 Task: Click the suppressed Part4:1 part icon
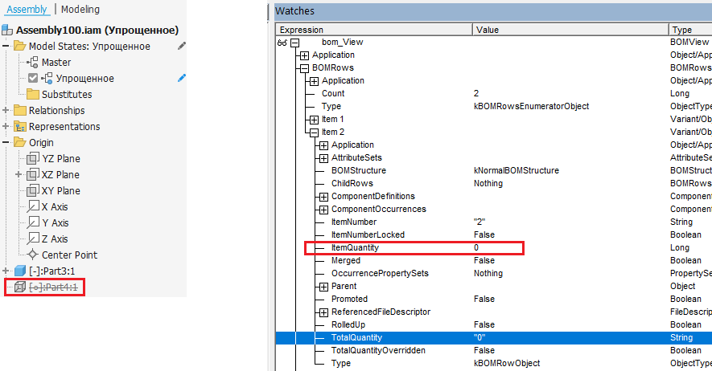point(19,287)
